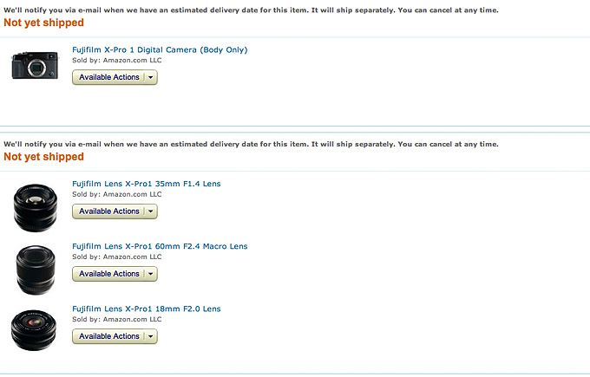
Task: Open the Fujifilm 18mm F2.0 Lens link
Action: (147, 309)
